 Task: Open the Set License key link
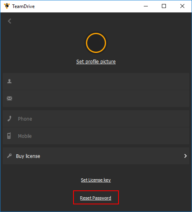(x=96, y=180)
